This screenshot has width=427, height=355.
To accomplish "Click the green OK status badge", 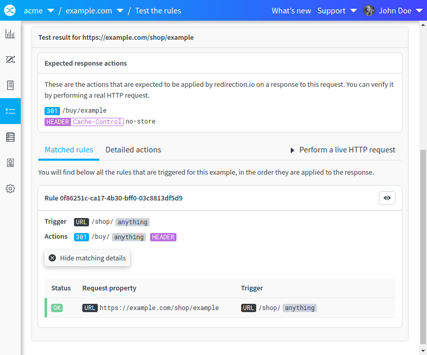I will (57, 307).
